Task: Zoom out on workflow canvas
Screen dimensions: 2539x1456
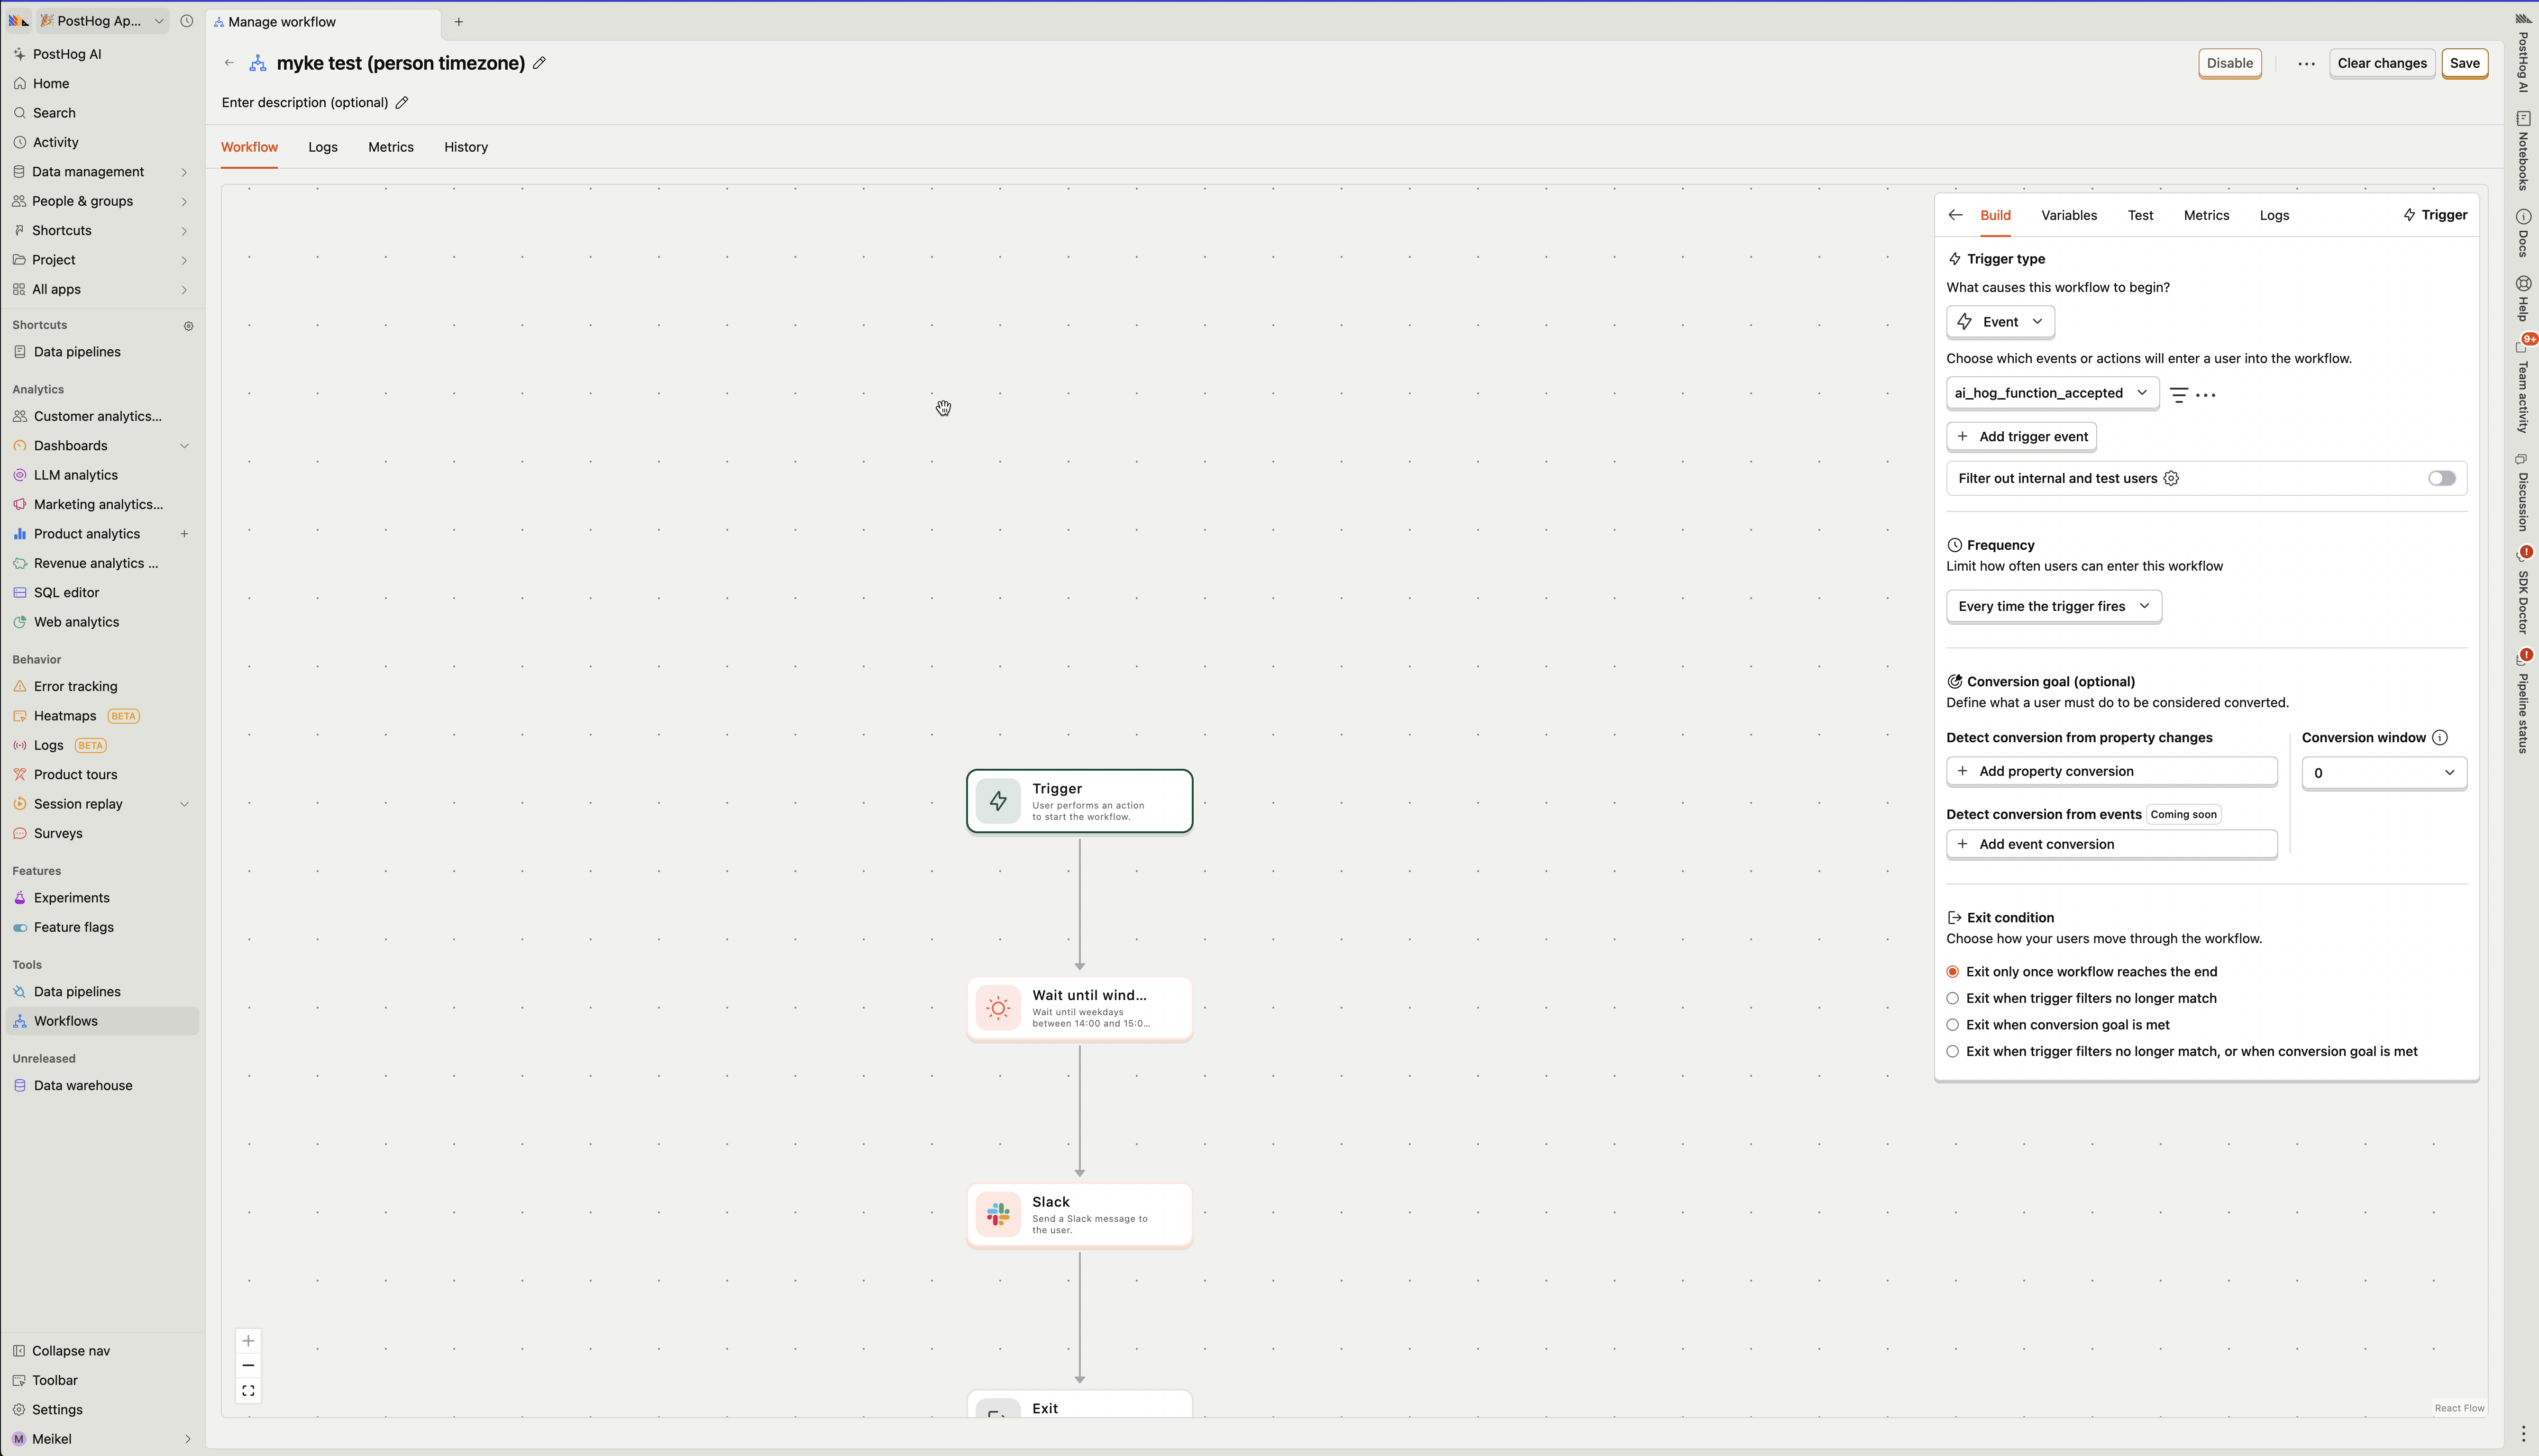Action: pos(248,1366)
